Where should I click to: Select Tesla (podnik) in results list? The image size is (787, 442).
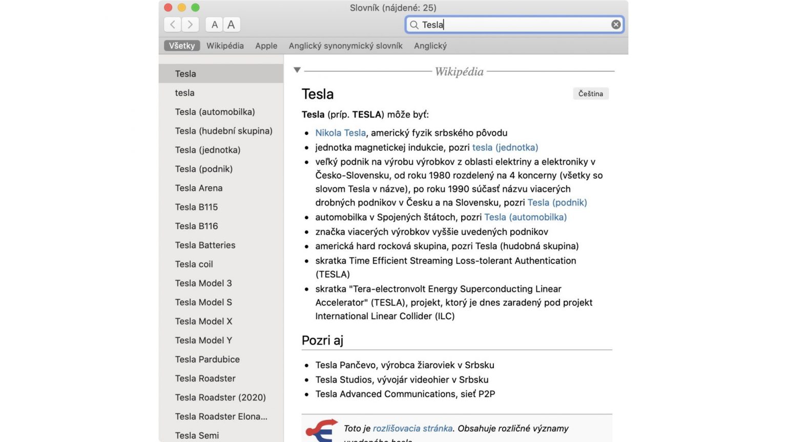[221, 169]
